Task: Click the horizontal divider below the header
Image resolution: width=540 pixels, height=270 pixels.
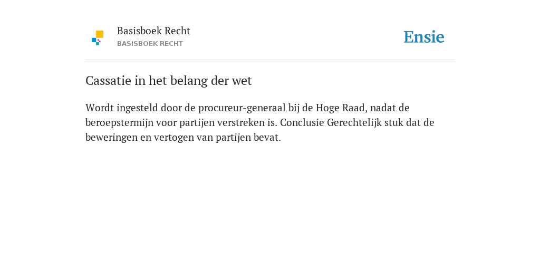Action: click(x=270, y=60)
